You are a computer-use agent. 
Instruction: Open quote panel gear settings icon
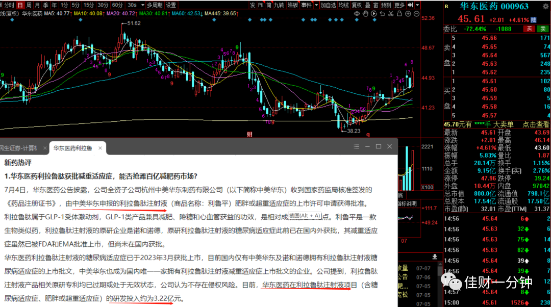pyautogui.click(x=546, y=7)
